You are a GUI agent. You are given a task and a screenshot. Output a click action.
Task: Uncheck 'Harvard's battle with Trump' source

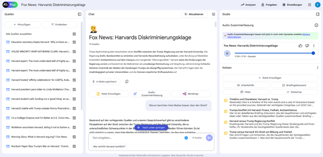(x=74, y=108)
